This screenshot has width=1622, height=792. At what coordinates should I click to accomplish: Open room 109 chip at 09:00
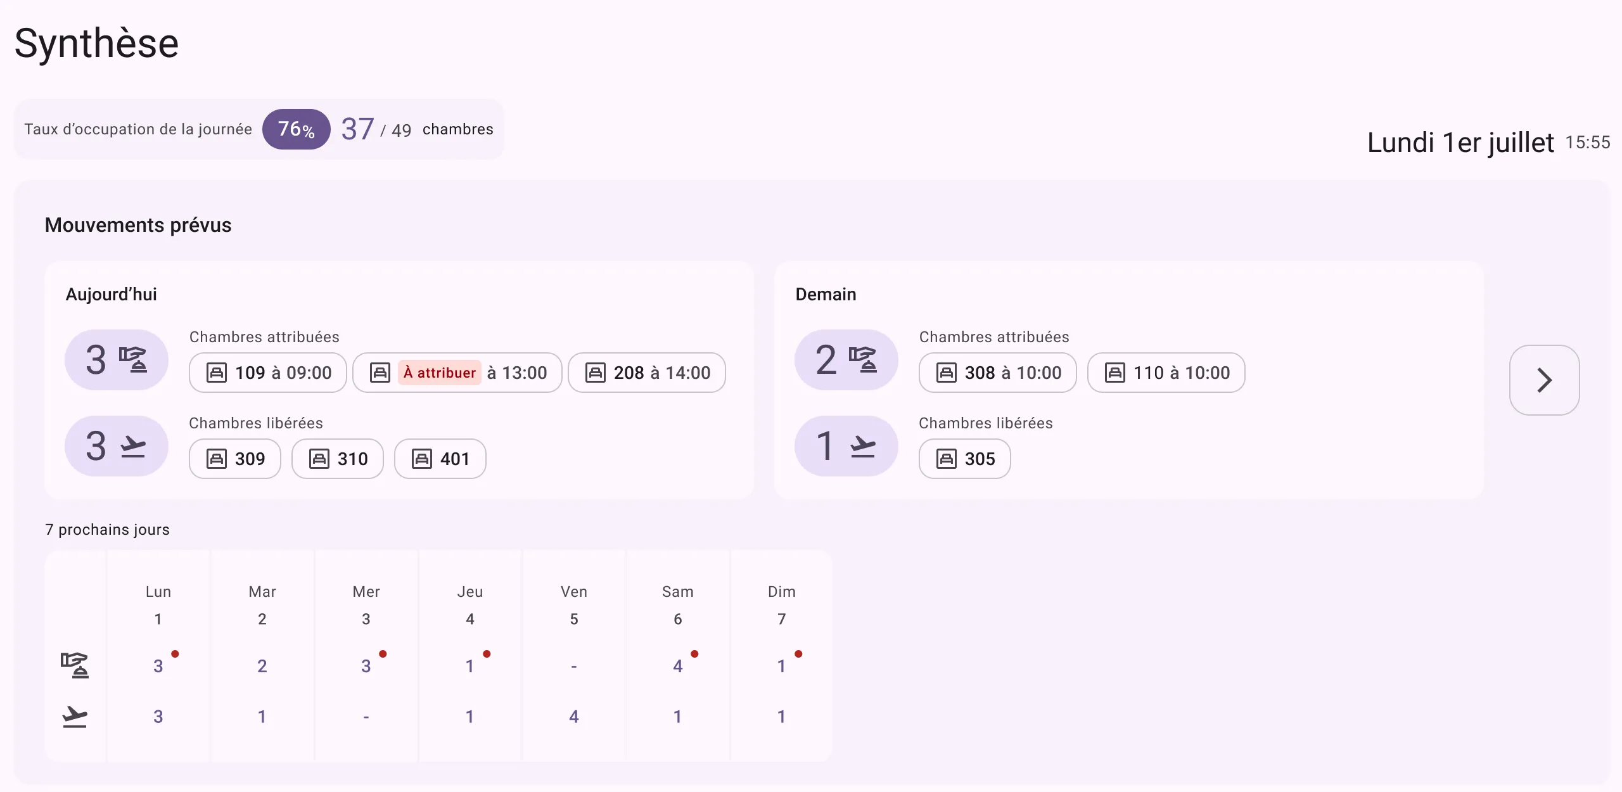[268, 373]
